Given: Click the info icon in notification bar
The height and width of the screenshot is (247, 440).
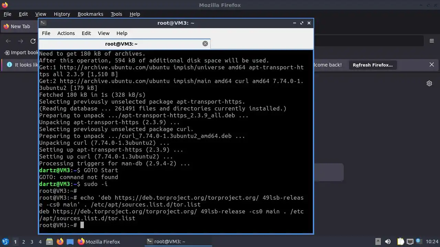Looking at the screenshot, I should 9,64.
